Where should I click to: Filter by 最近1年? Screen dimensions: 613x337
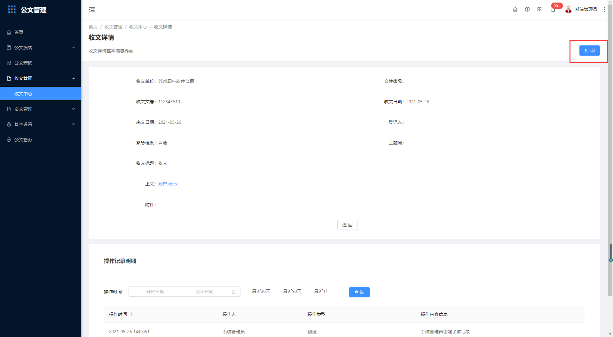click(x=322, y=291)
